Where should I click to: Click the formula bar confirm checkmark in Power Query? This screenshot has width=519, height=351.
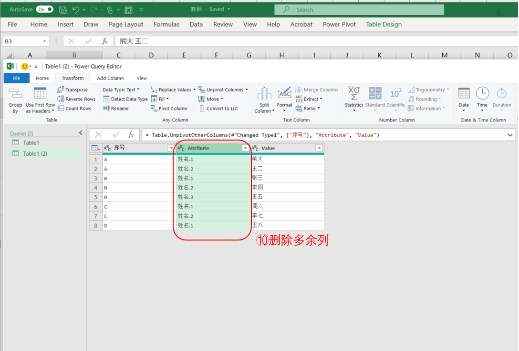click(115, 134)
